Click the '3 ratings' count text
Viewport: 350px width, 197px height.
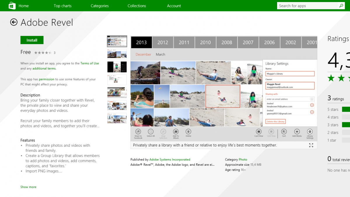(336, 98)
